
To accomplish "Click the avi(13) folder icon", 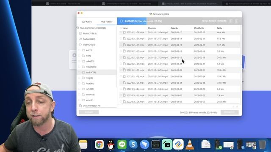I will tap(83, 50).
